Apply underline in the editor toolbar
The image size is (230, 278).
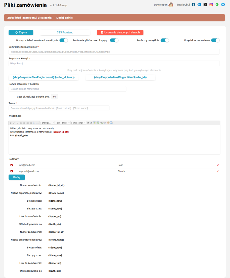coord(17,123)
